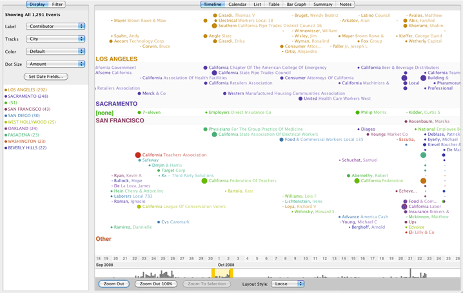Click the California League Of Conservation Voters dot
463x293 pixels.
pos(139,207)
